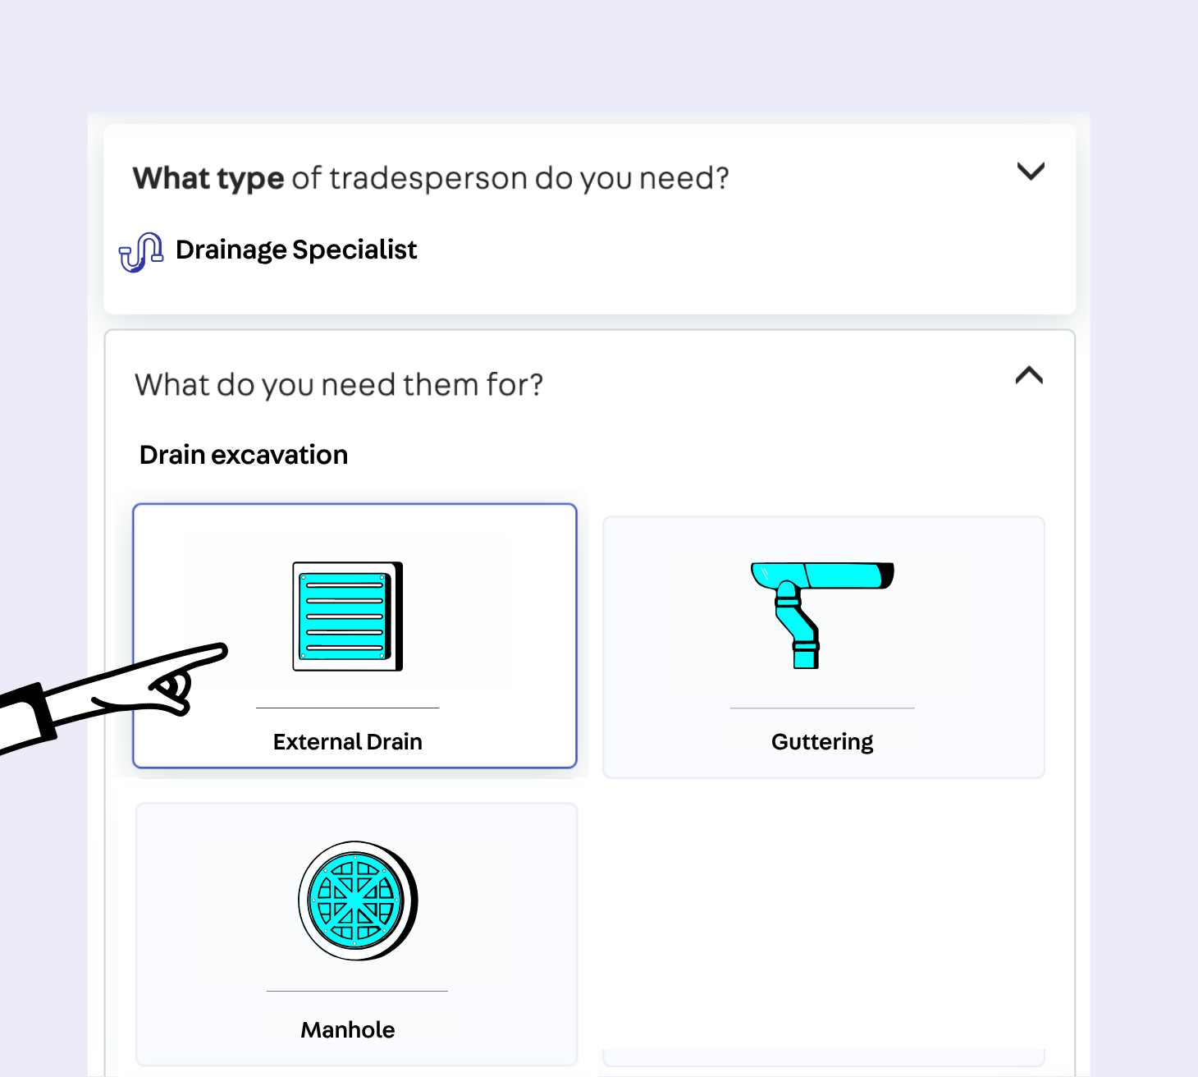This screenshot has width=1198, height=1077.
Task: Click the round Manhole cover icon
Action: point(357,901)
